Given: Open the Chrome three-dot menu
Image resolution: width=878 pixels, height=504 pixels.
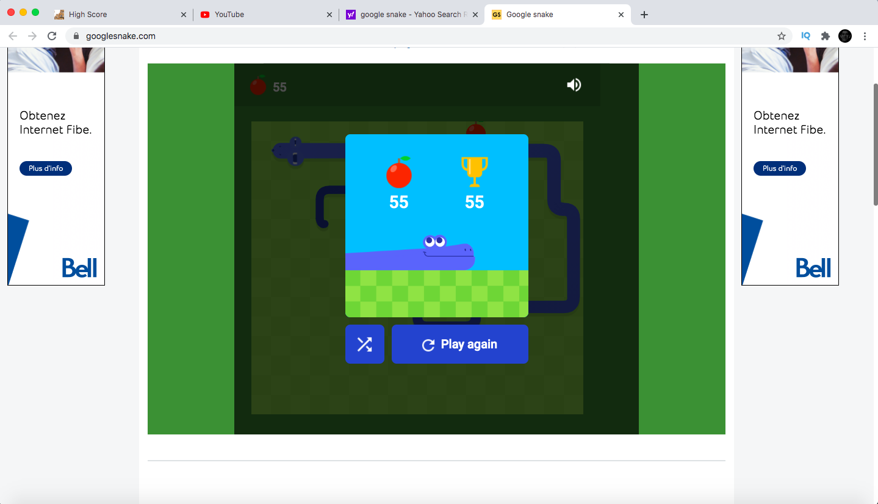Looking at the screenshot, I should coord(865,36).
